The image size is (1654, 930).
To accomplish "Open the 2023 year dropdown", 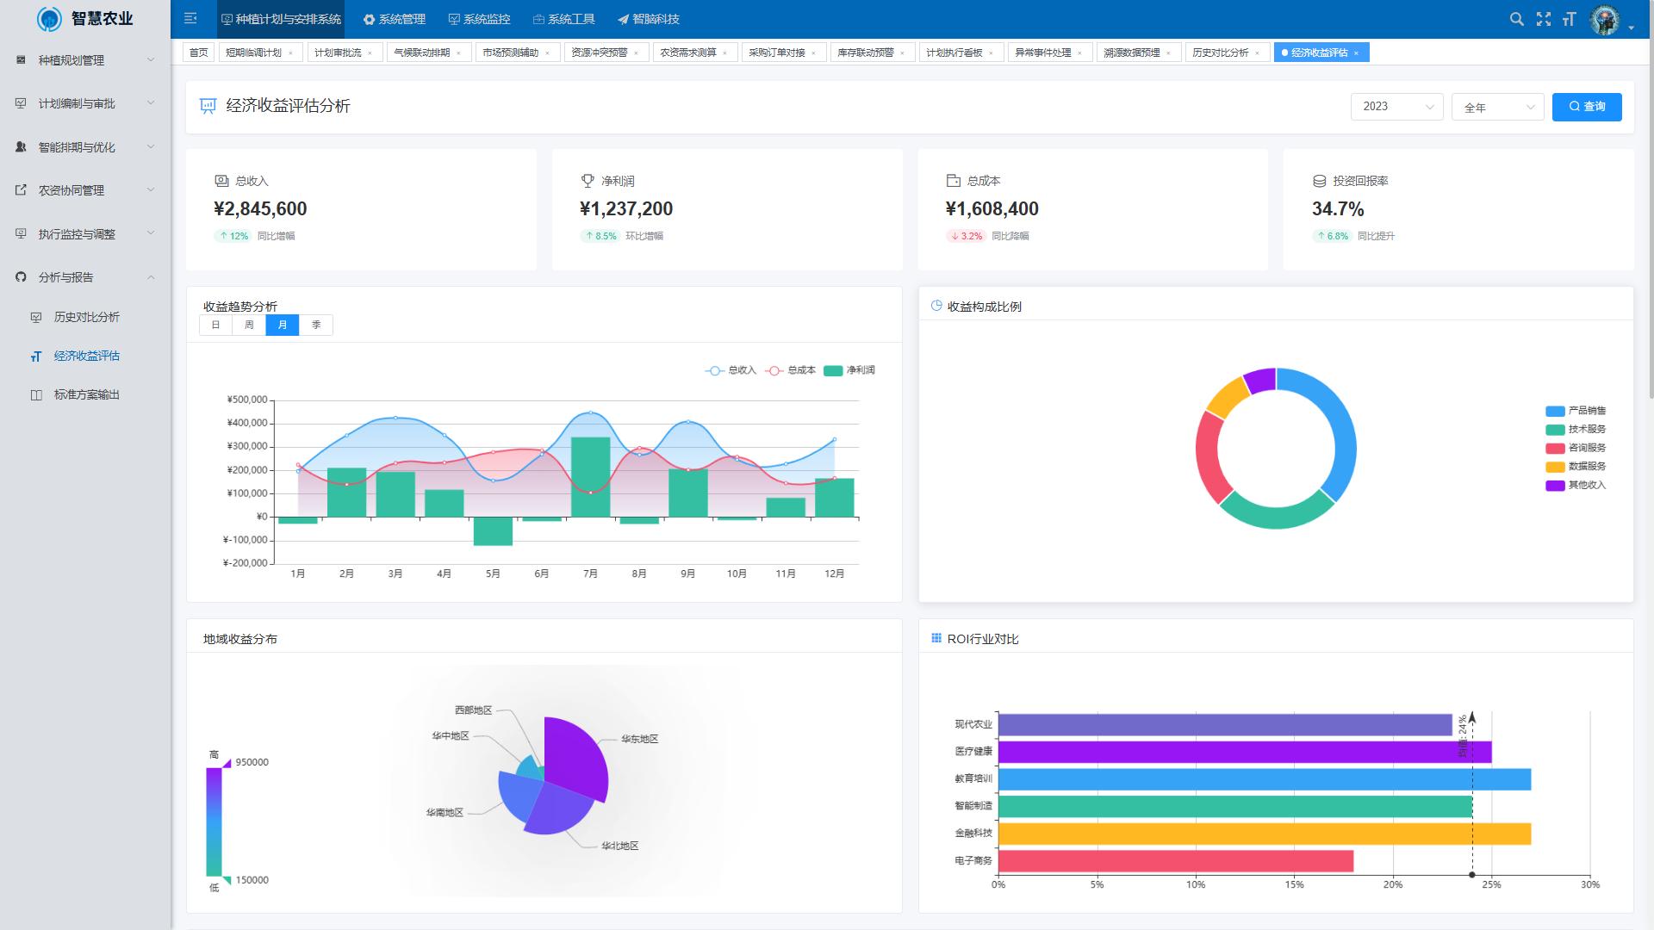I will (1396, 107).
